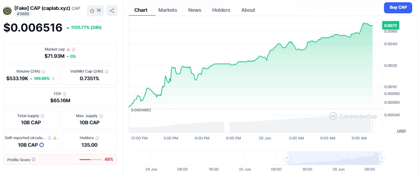The height and width of the screenshot is (179, 419).
Task: Switch to the Markets tab
Action: 167,10
